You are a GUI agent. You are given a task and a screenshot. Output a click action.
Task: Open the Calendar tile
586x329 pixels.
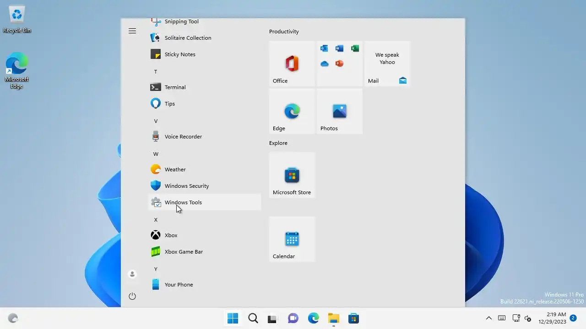click(292, 239)
